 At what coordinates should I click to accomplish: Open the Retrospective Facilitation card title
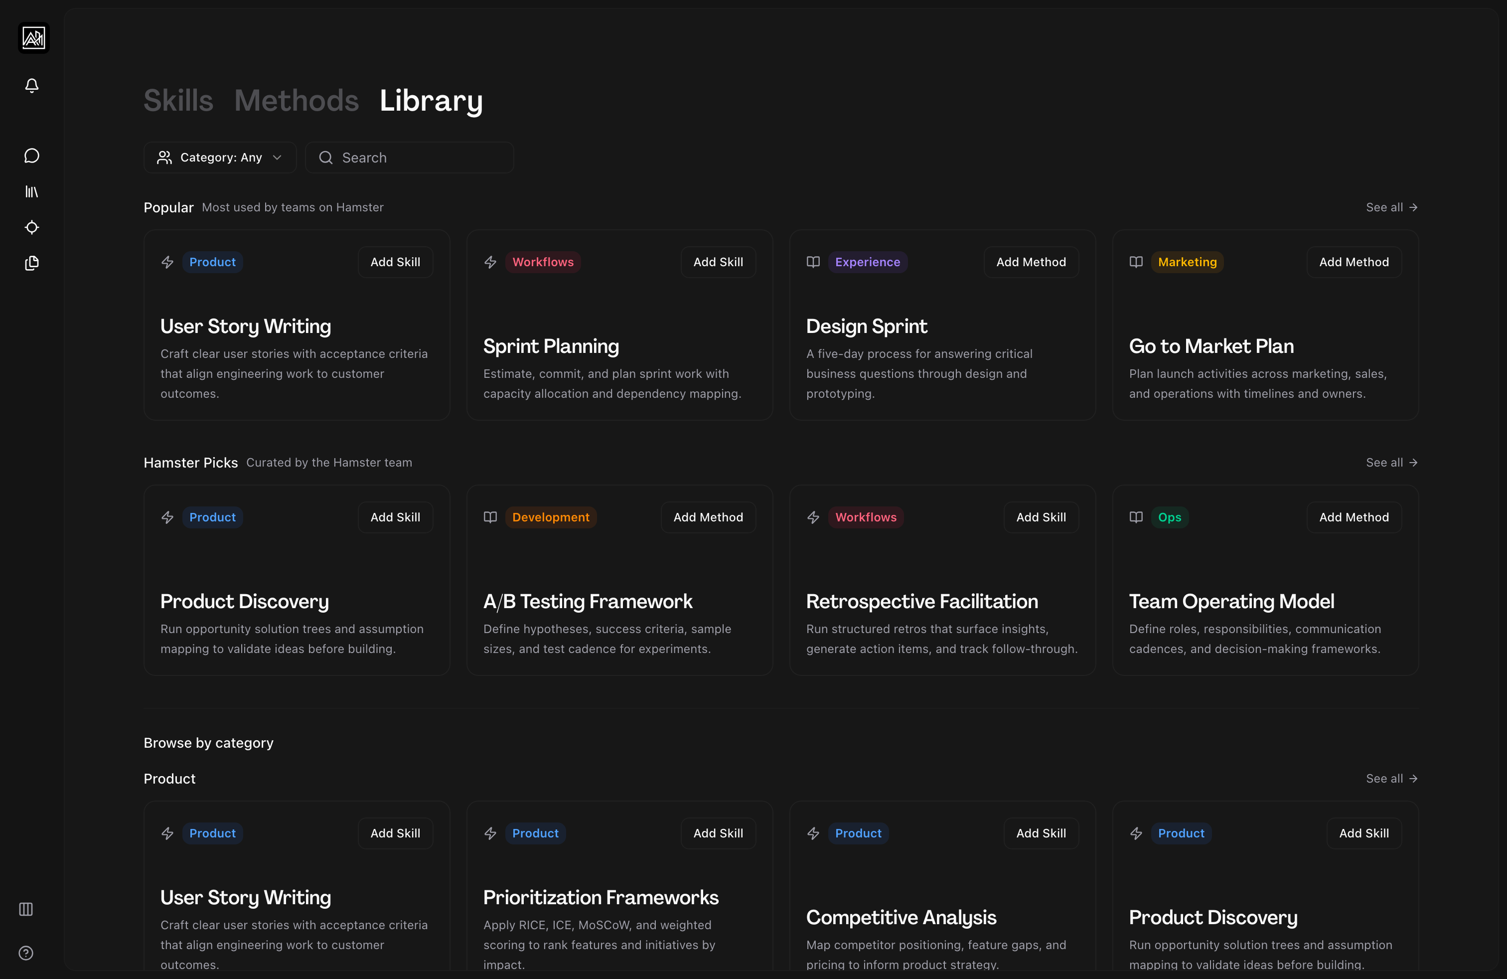pyautogui.click(x=922, y=602)
